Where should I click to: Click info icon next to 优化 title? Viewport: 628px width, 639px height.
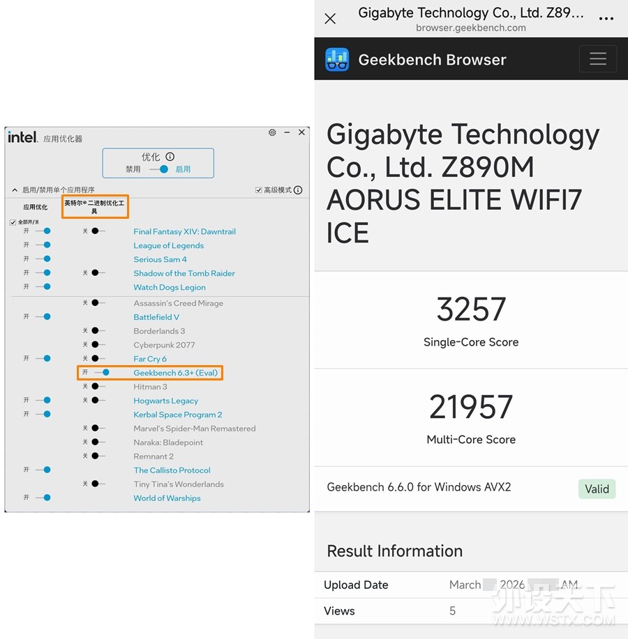pyautogui.click(x=170, y=157)
